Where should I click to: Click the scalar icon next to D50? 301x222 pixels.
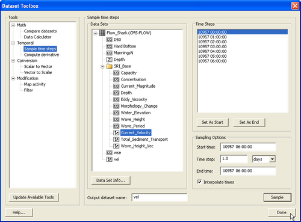(x=109, y=40)
